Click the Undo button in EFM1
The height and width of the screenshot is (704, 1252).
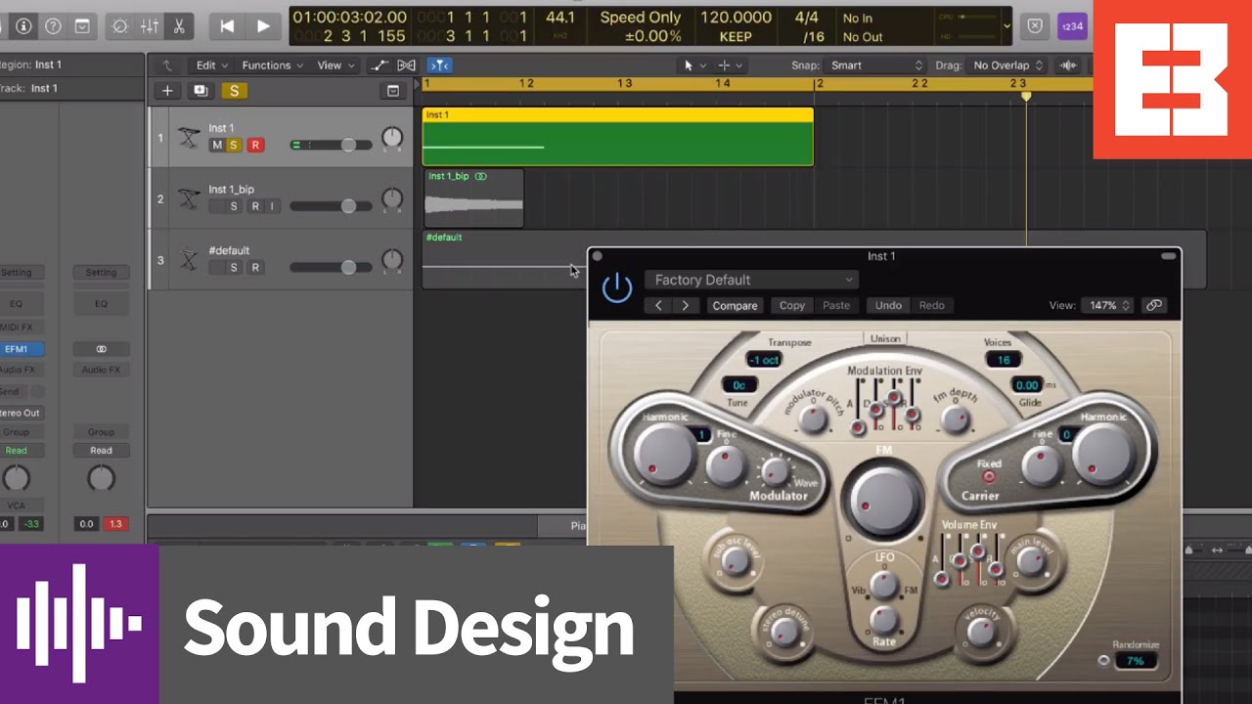(x=888, y=305)
